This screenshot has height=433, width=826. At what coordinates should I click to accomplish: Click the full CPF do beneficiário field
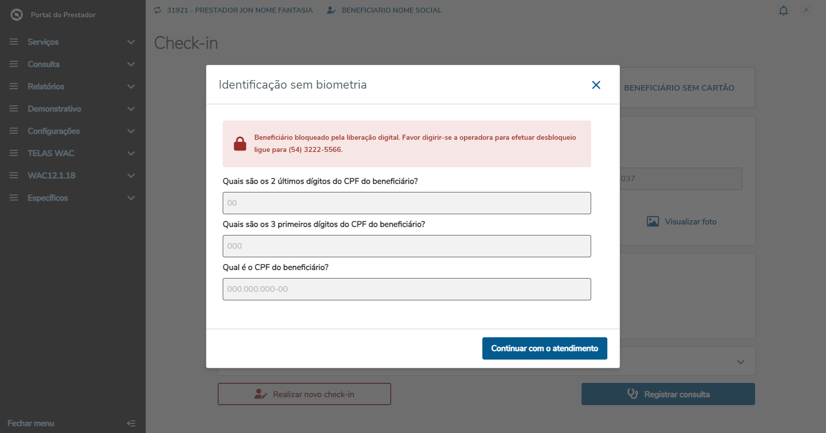click(x=406, y=289)
